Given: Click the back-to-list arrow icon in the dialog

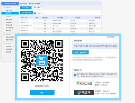Looking at the screenshot, I should pyautogui.click(x=117, y=37).
